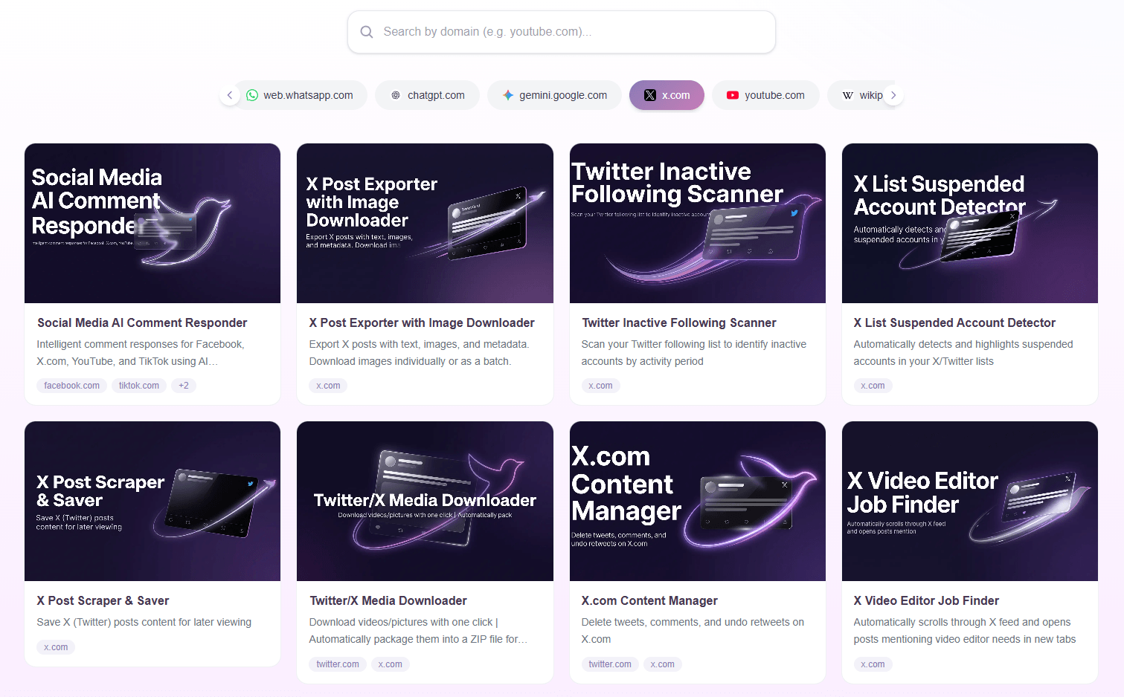Click twitter.com tag under Media Downloader
This screenshot has height=697, width=1124.
tap(338, 664)
